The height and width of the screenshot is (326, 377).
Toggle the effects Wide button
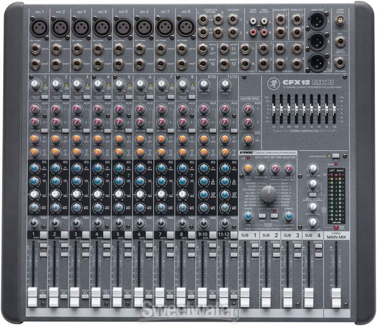click(262, 216)
